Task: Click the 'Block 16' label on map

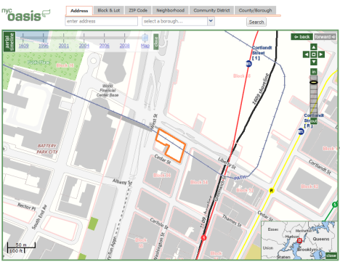Action: 65,65
